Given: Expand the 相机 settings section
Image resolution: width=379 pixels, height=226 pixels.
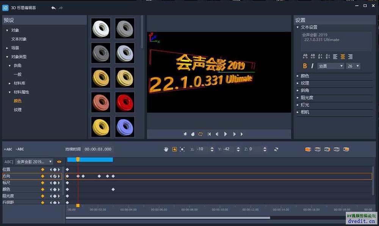Looking at the screenshot, I should click(298, 112).
